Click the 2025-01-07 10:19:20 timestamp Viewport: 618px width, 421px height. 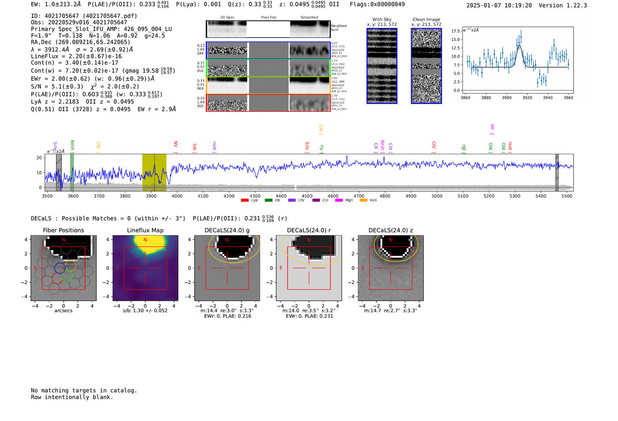tap(499, 5)
